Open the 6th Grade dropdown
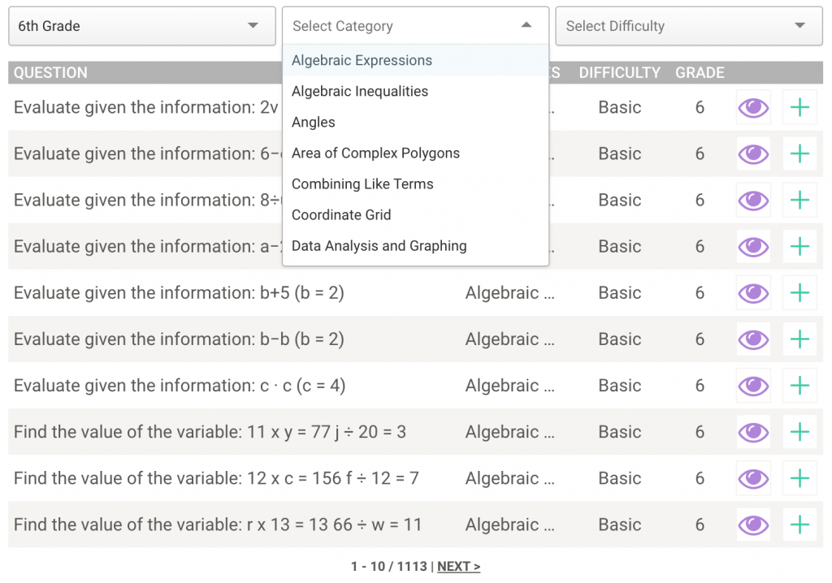The width and height of the screenshot is (832, 583). click(141, 26)
